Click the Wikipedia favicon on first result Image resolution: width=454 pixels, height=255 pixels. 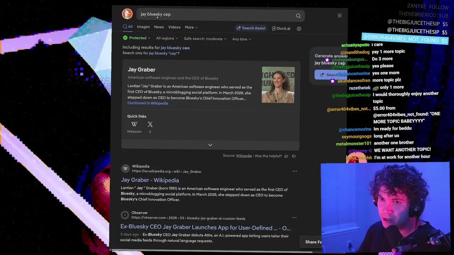coord(125,169)
